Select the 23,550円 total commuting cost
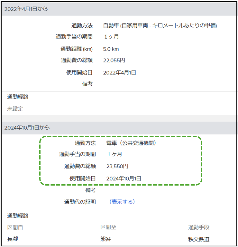Screen dimensions: 238x247 pyautogui.click(x=117, y=166)
